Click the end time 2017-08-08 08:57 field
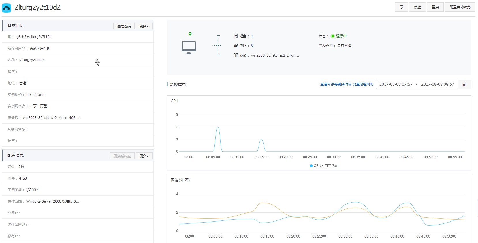Screen dimensions: 478x243 pos(437,84)
